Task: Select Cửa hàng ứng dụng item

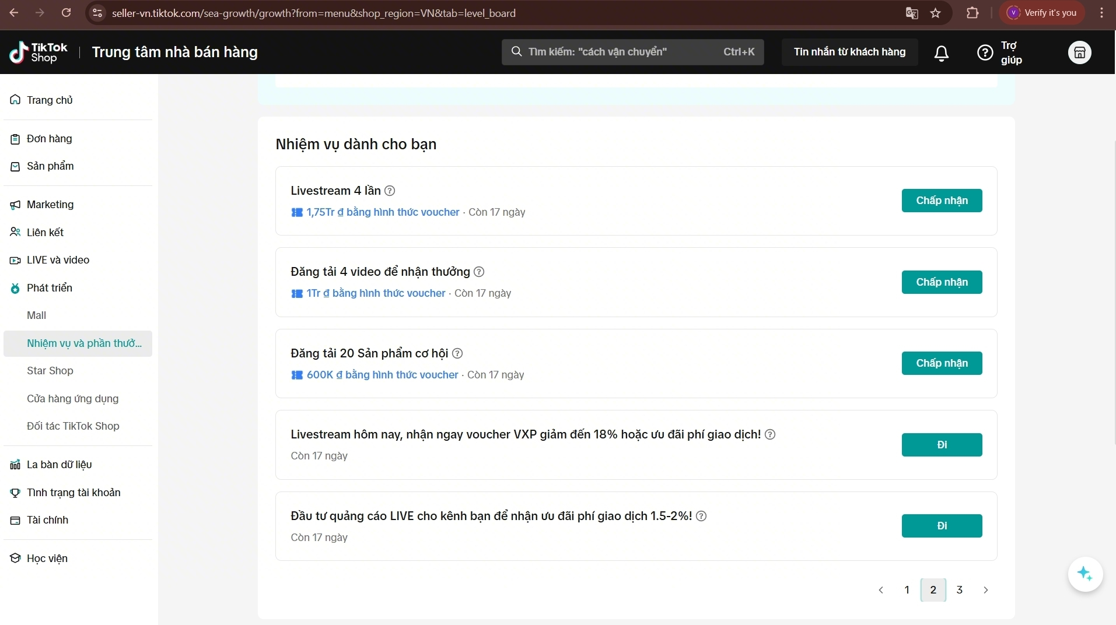Action: click(x=78, y=399)
